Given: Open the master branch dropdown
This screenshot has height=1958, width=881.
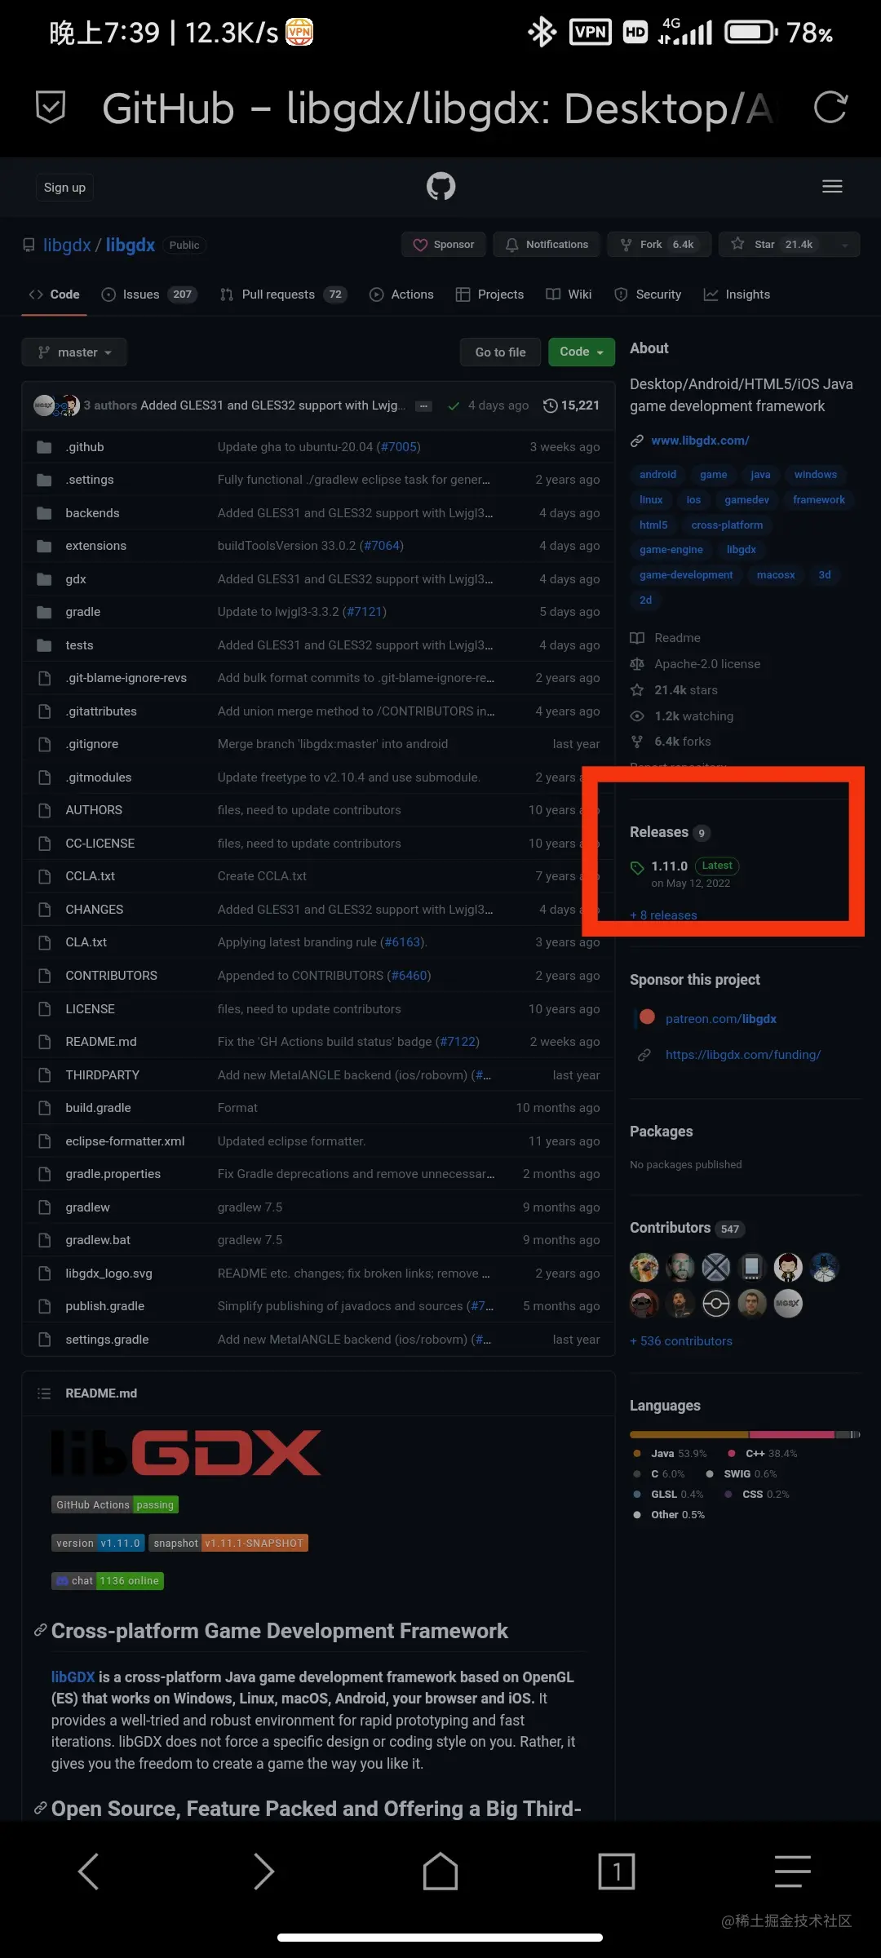Looking at the screenshot, I should (x=74, y=352).
